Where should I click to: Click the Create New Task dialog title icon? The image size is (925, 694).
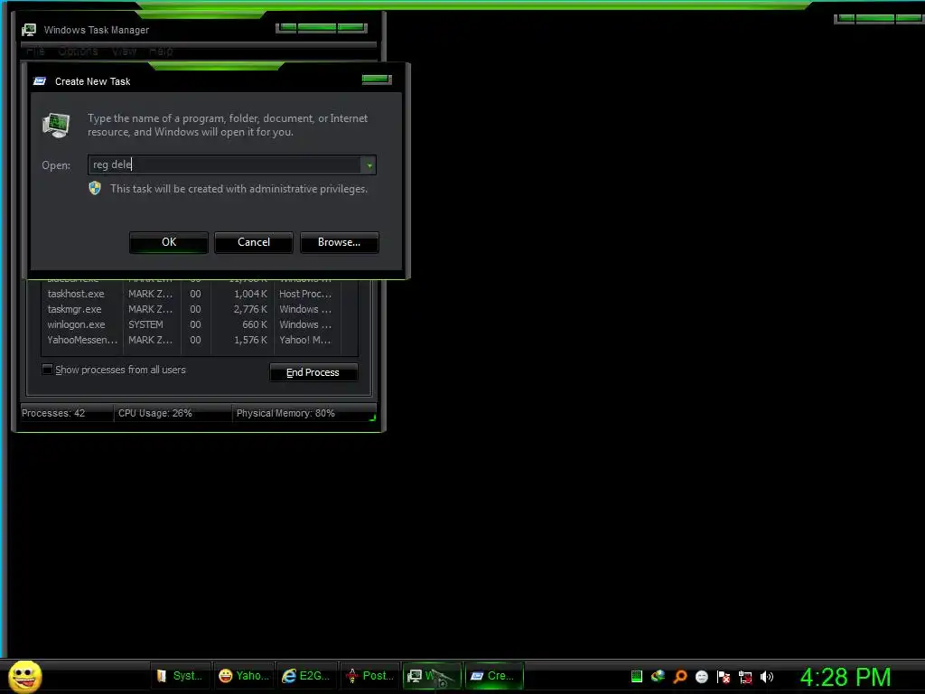coord(40,81)
